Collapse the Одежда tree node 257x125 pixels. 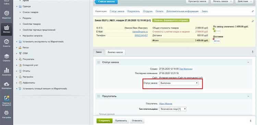pyautogui.click(x=17, y=7)
